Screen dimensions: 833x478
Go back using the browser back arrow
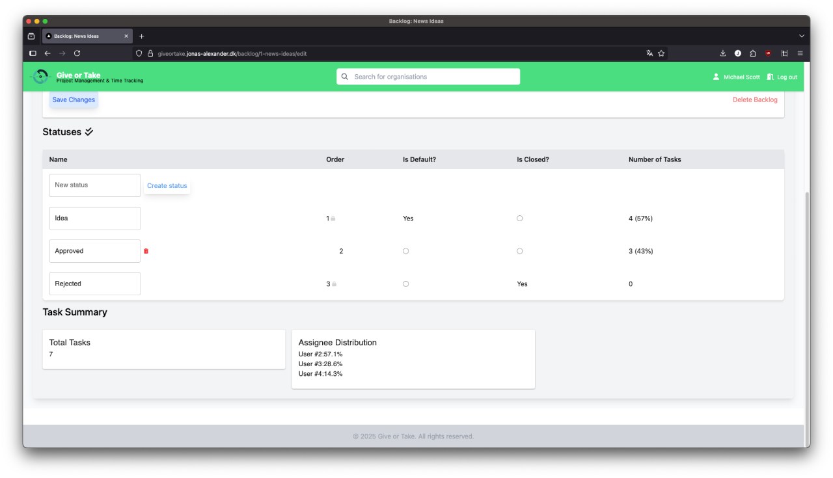(48, 53)
